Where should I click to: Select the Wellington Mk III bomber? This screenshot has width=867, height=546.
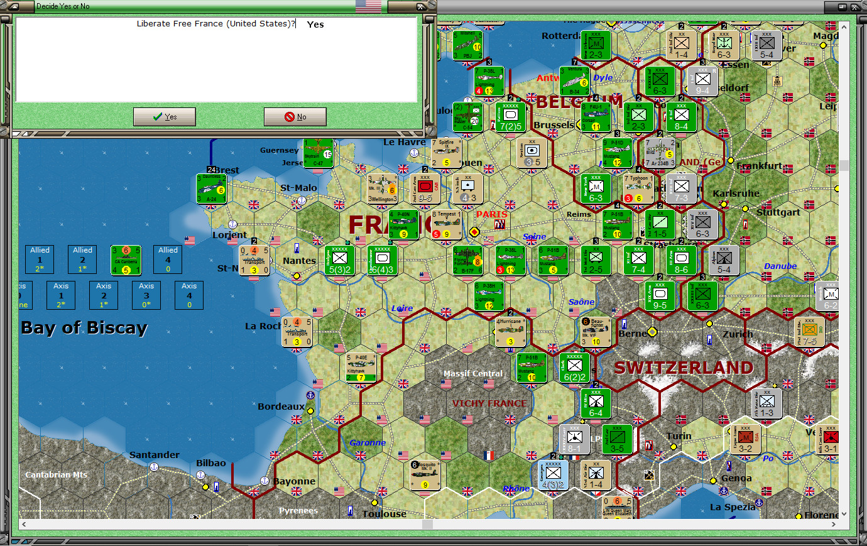(382, 188)
